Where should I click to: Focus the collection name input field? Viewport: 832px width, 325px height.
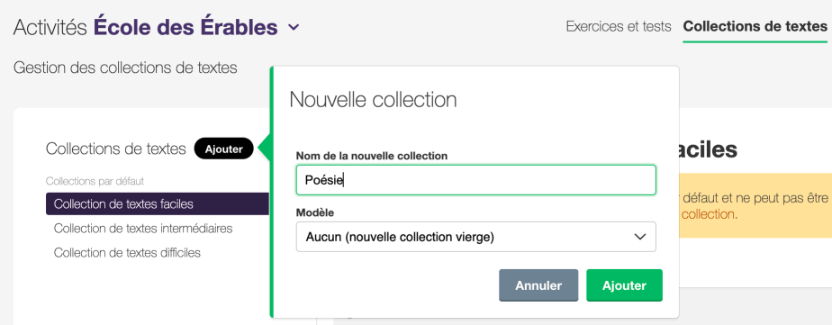[x=476, y=180]
